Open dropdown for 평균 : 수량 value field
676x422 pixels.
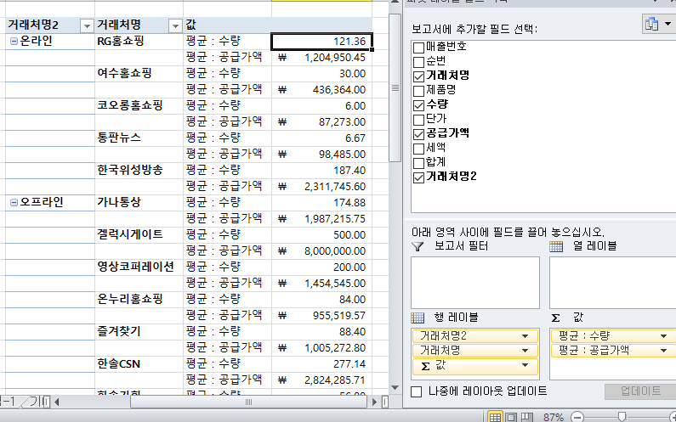click(x=662, y=335)
